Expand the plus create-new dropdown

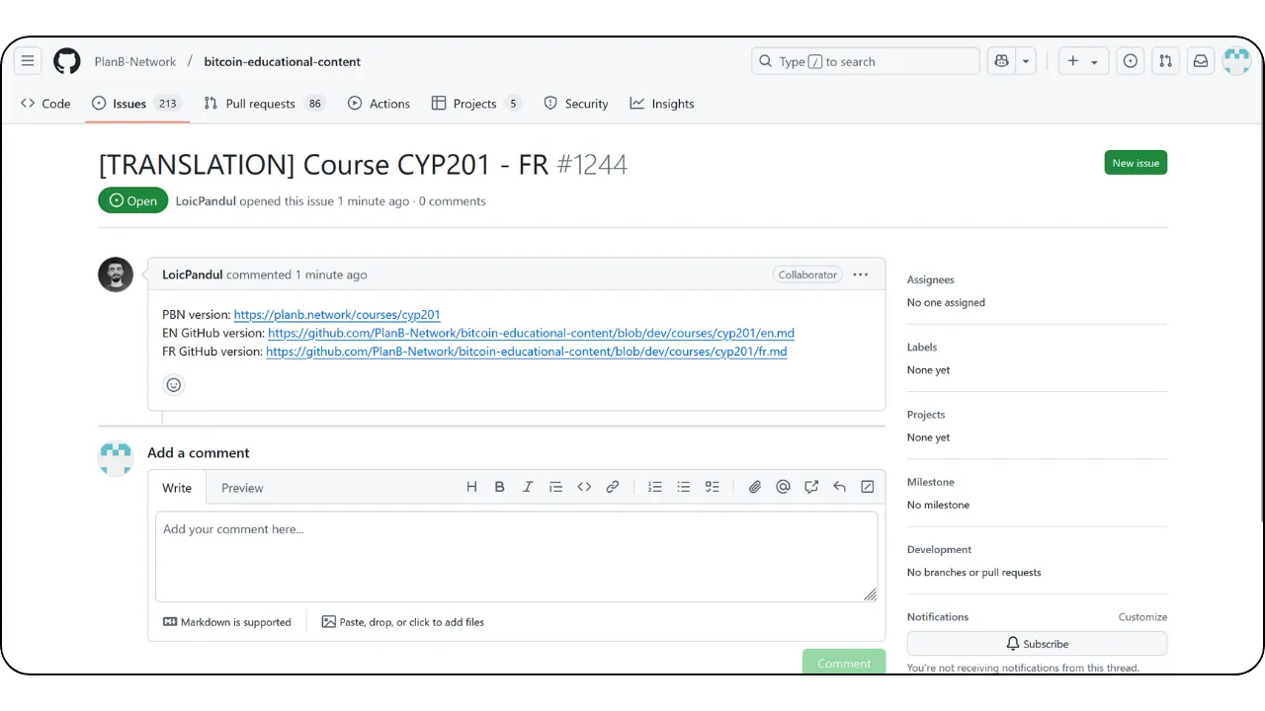pyautogui.click(x=1083, y=61)
